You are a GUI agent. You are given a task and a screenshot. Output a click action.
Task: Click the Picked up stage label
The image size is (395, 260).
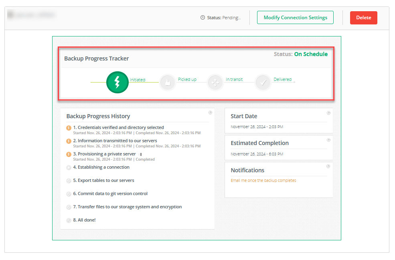click(x=187, y=80)
